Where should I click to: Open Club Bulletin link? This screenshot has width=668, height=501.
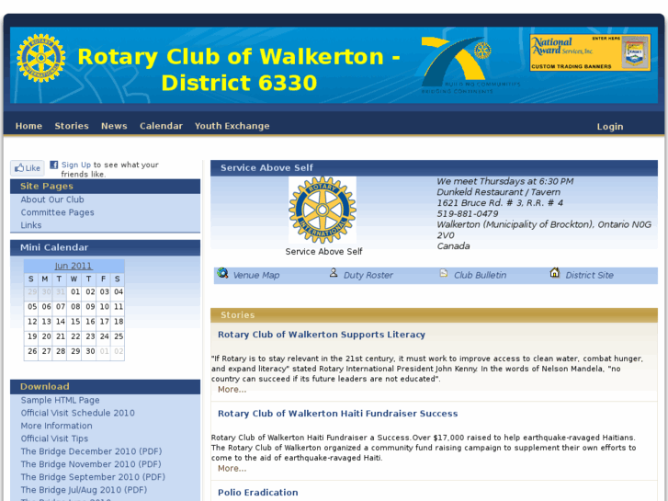point(481,276)
